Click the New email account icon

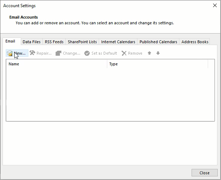point(10,53)
